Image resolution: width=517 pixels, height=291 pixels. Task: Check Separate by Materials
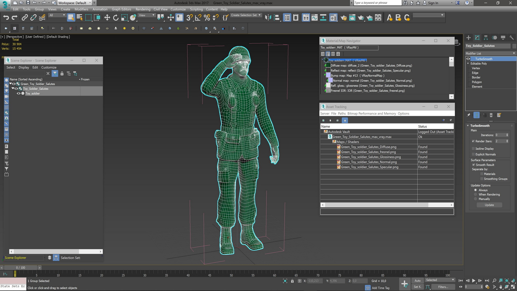tap(482, 174)
